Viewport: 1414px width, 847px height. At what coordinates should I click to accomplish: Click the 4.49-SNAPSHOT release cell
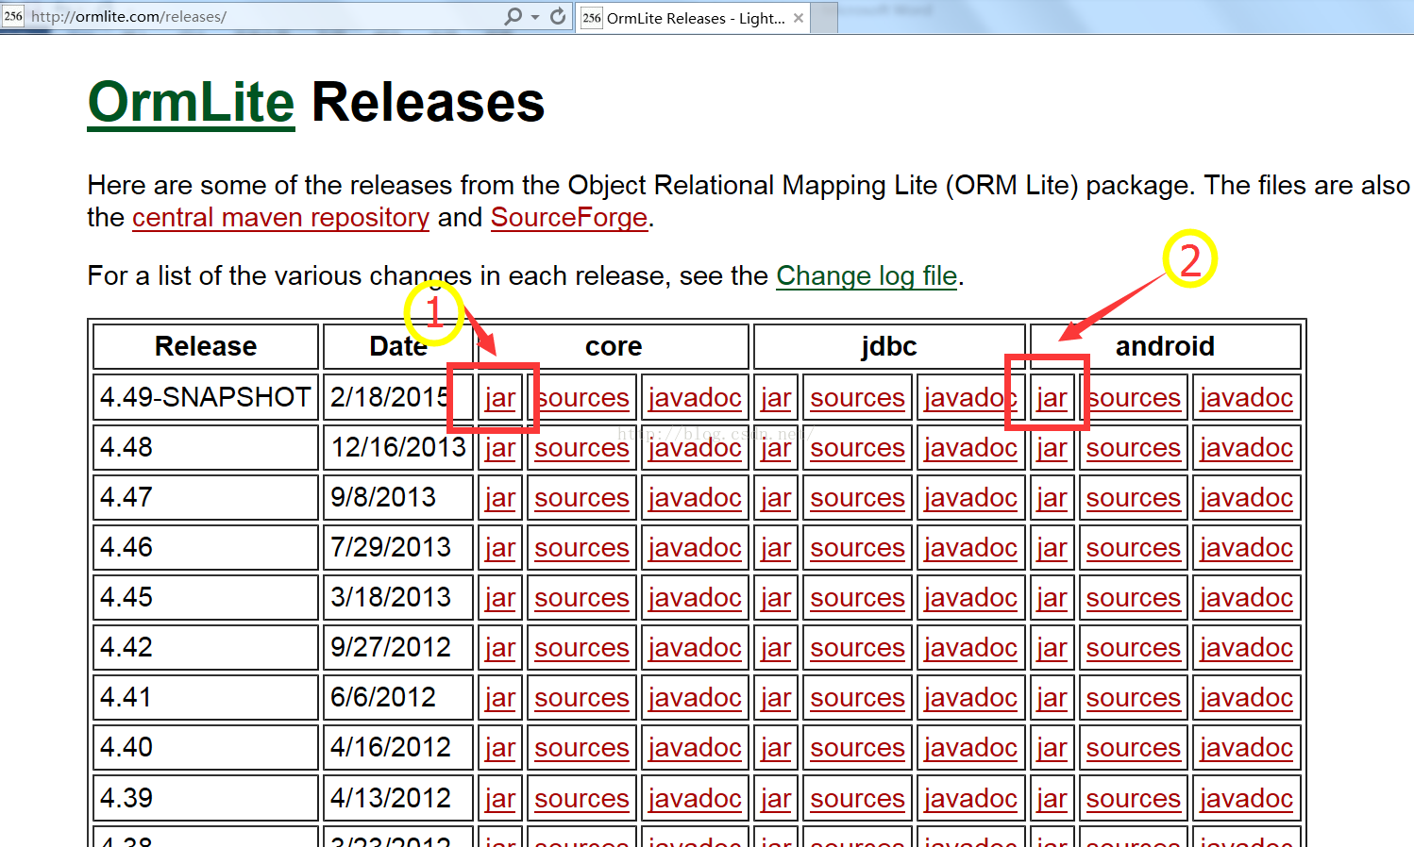coord(206,397)
